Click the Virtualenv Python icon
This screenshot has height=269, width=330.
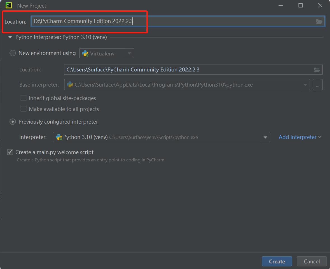[x=85, y=54]
